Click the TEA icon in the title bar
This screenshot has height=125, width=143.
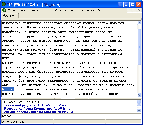click(4, 4)
